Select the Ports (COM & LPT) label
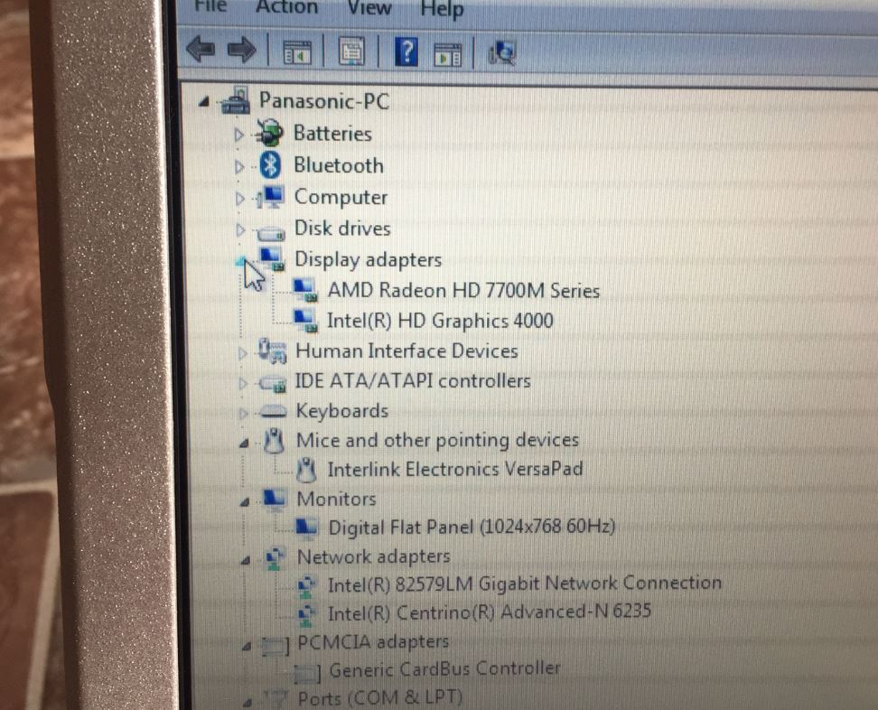 point(380,699)
